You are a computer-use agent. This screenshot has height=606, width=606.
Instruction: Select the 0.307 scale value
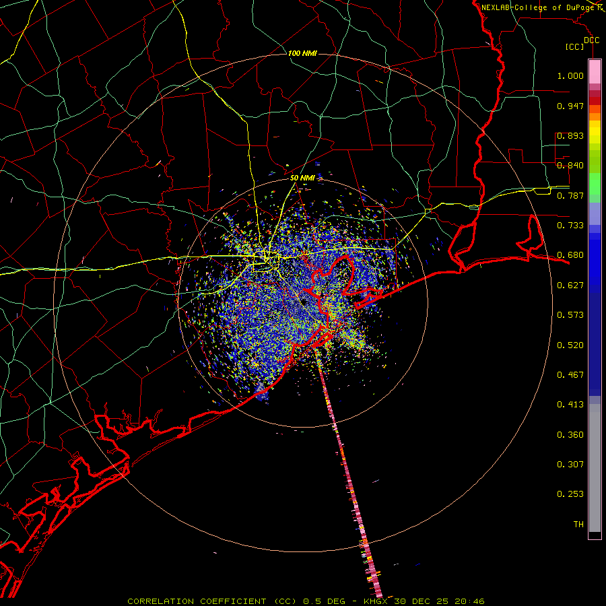coord(570,465)
